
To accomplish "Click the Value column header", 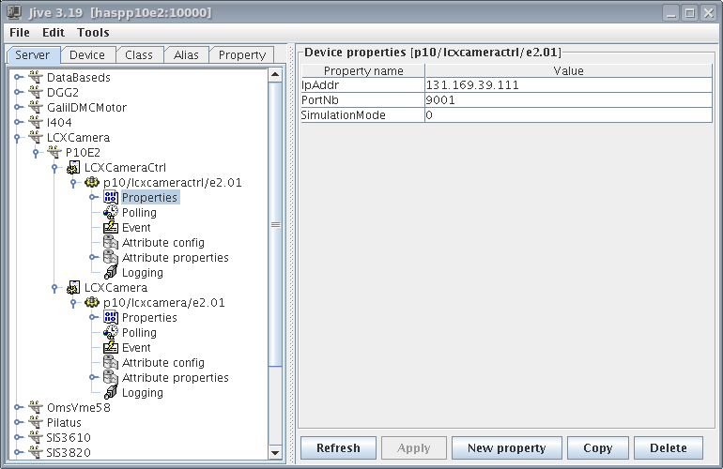I will [x=568, y=71].
